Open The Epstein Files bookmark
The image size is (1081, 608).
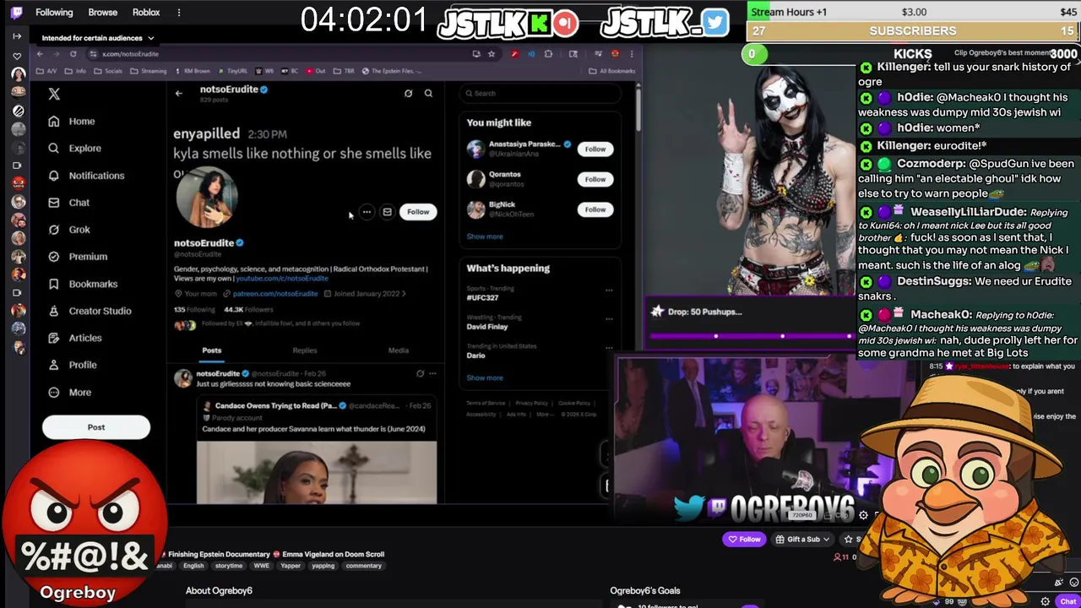[392, 71]
